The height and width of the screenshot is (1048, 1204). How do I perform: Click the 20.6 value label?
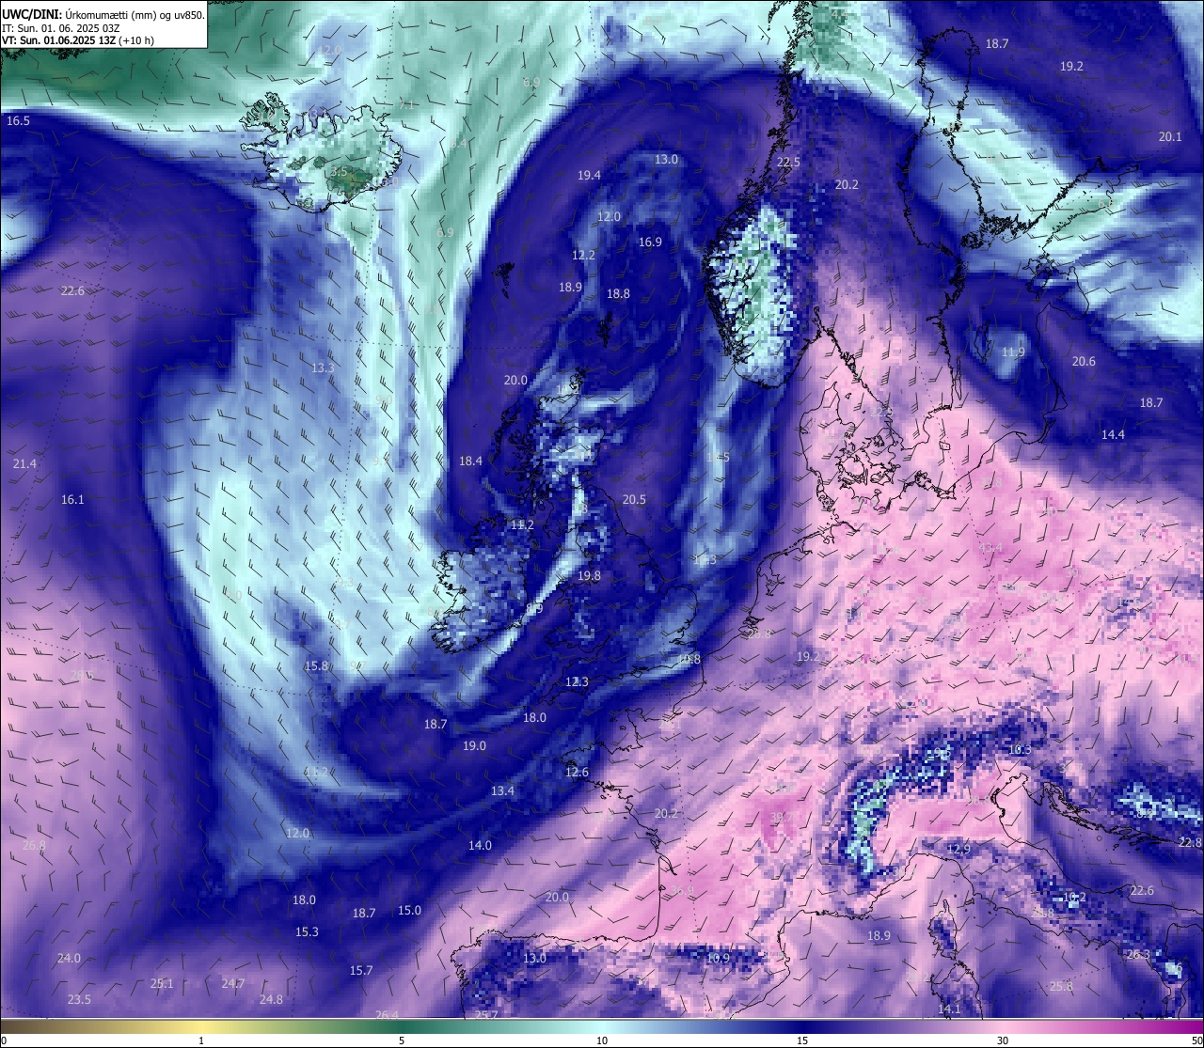tap(1084, 361)
